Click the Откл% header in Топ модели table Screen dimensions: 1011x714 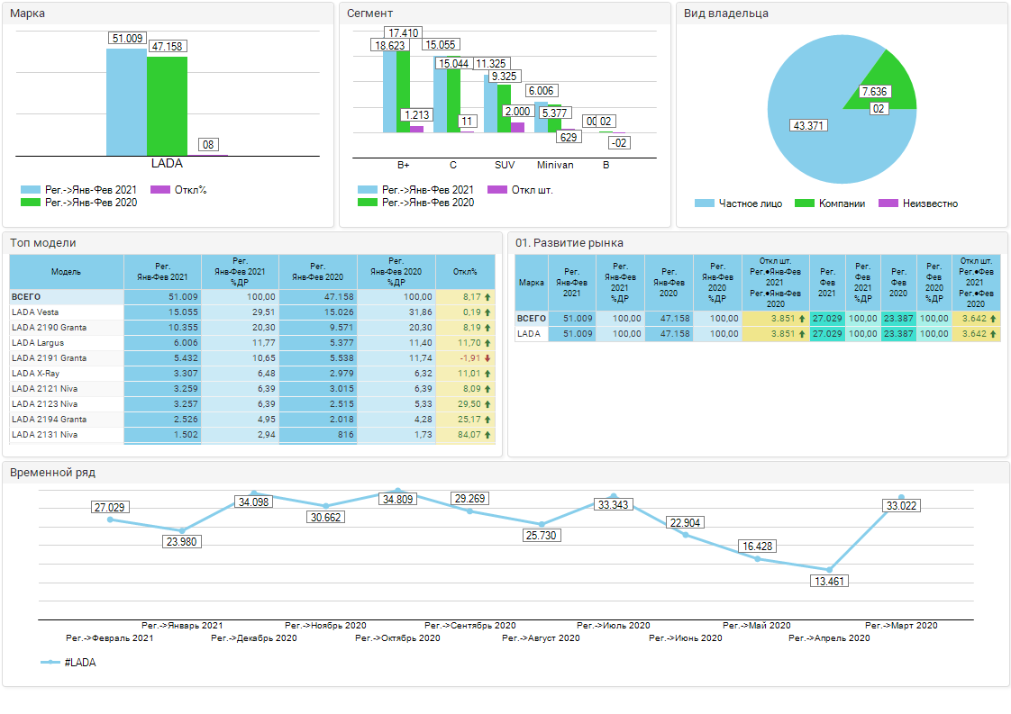click(465, 272)
